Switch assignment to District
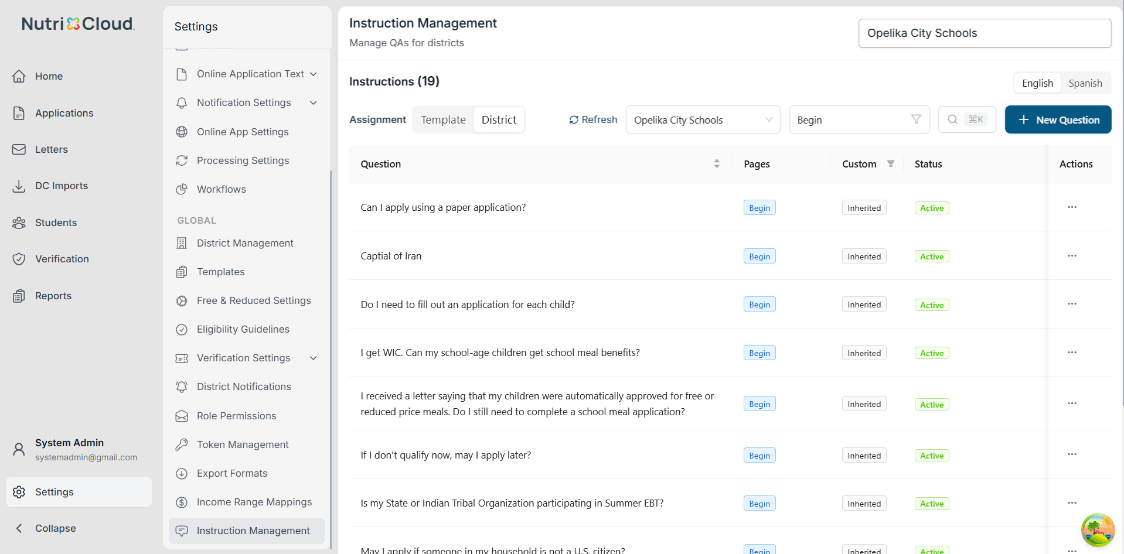Viewport: 1124px width, 554px height. 499,119
